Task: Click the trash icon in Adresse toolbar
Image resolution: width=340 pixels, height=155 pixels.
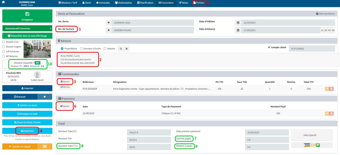Action: pyautogui.click(x=126, y=48)
